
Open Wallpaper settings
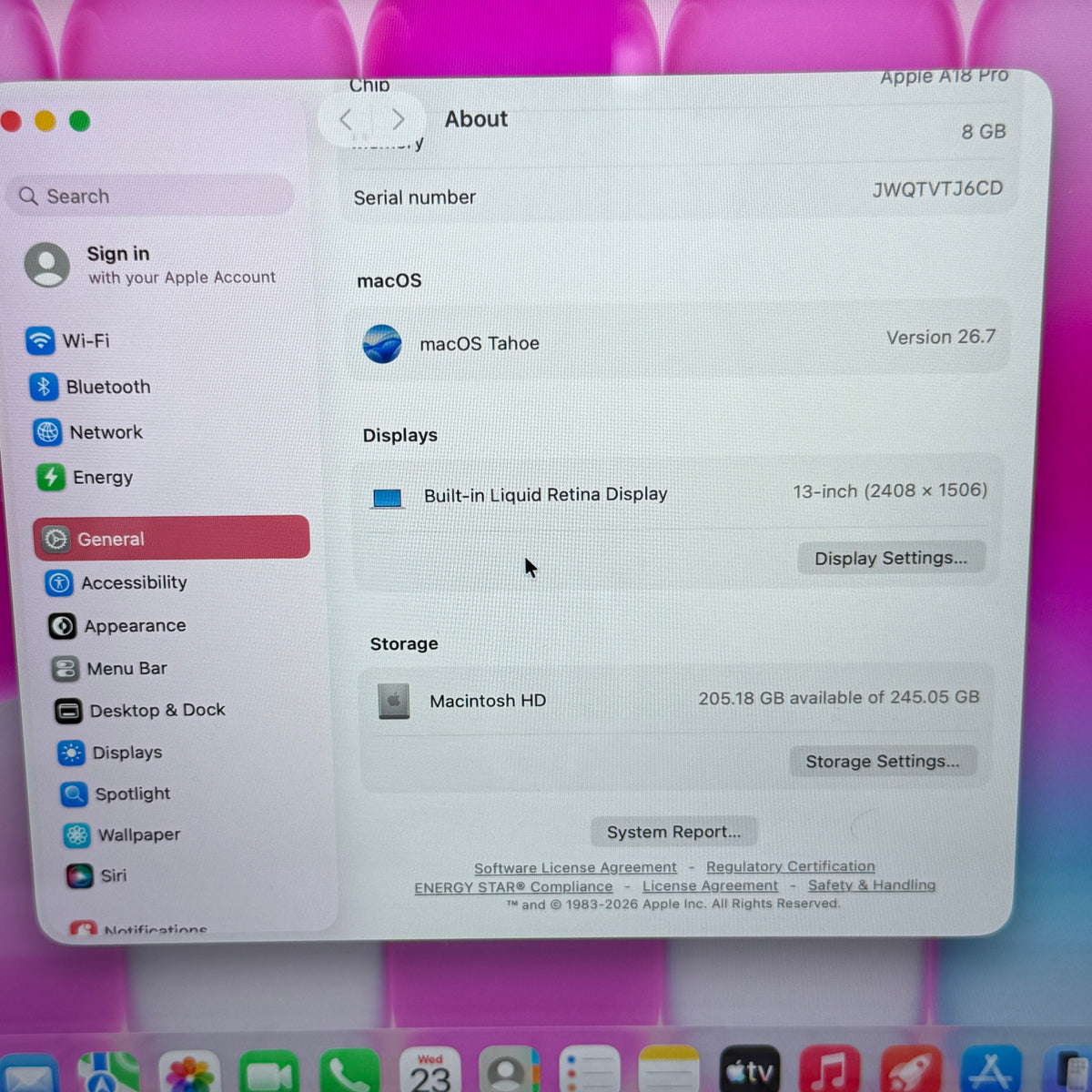[x=122, y=834]
